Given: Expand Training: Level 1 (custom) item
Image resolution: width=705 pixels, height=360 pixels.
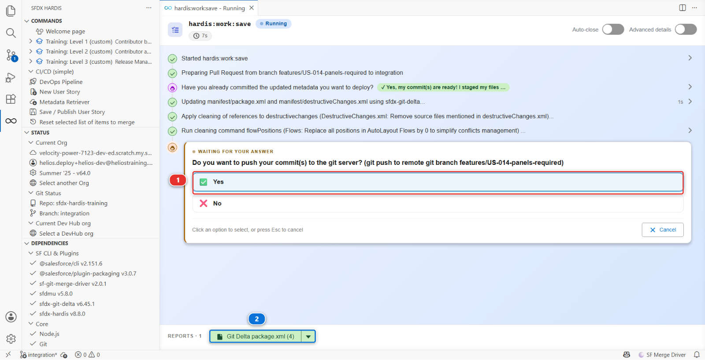Looking at the screenshot, I should pyautogui.click(x=31, y=41).
